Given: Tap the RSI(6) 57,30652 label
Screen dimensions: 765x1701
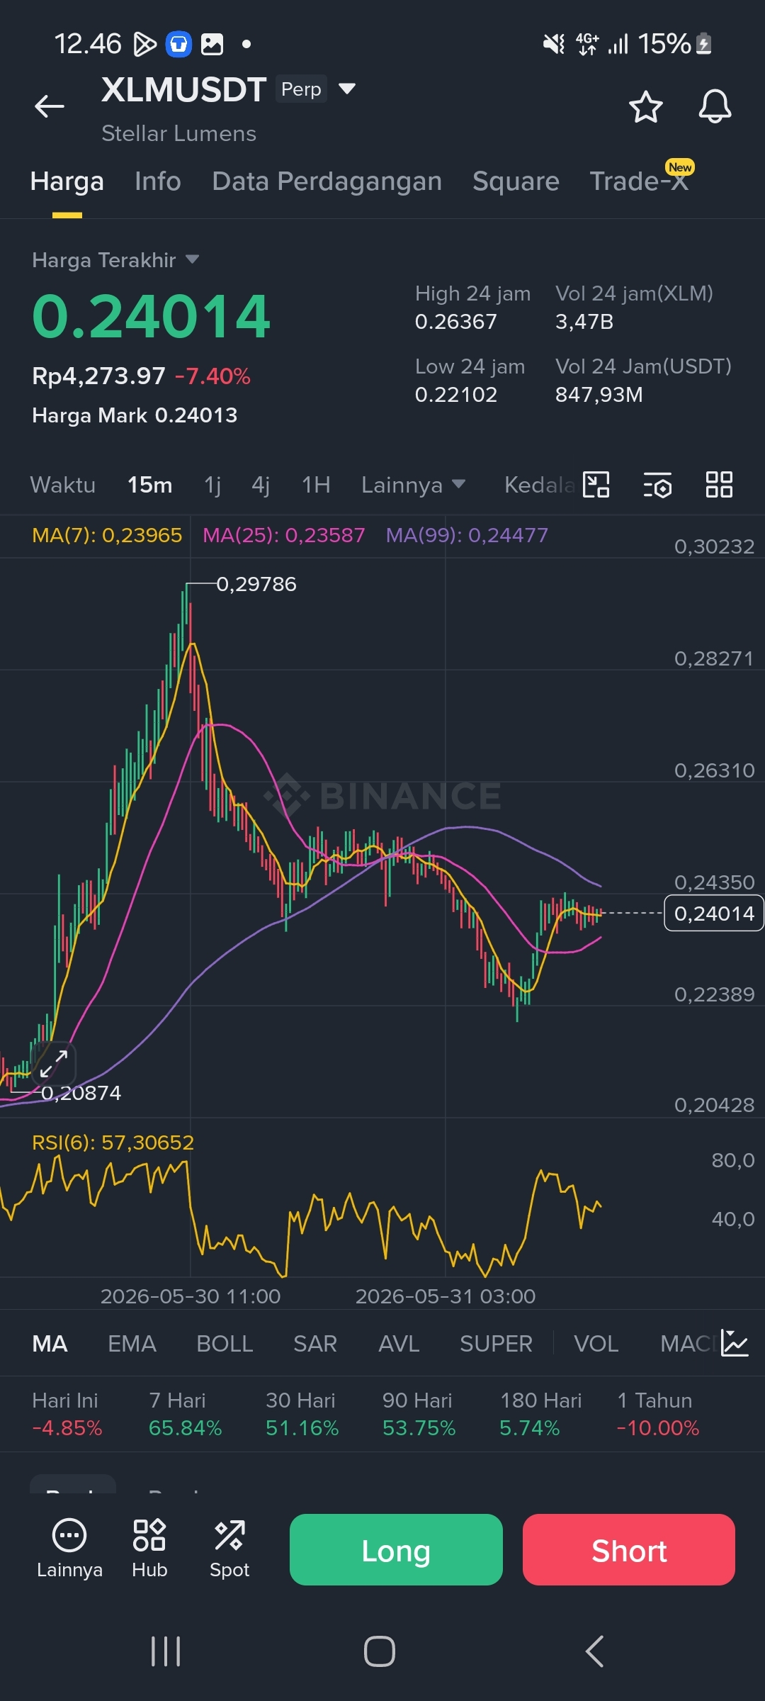Looking at the screenshot, I should pyautogui.click(x=113, y=1143).
